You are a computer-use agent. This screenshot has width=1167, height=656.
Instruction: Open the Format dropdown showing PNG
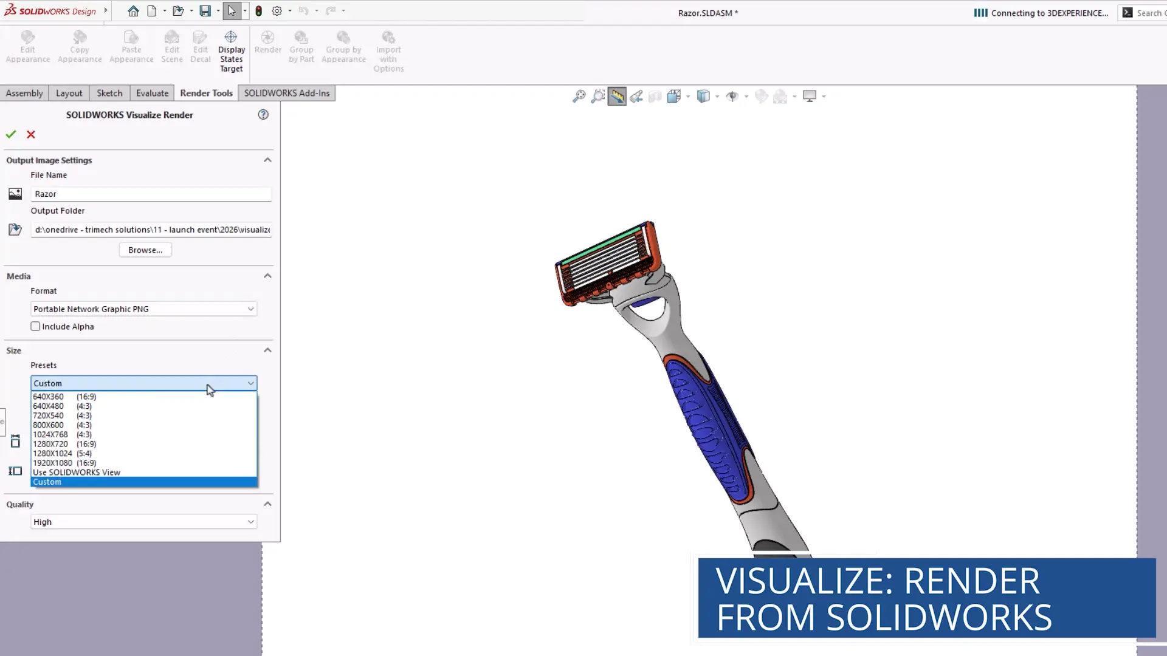[144, 309]
